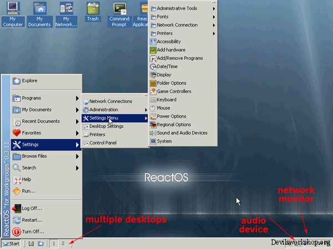Open Control Panel entry
This screenshot has height=249, width=333.
(x=115, y=143)
